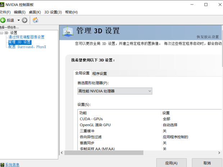Open the 编辑(E) menu
This screenshot has height=167, width=223.
click(20, 12)
